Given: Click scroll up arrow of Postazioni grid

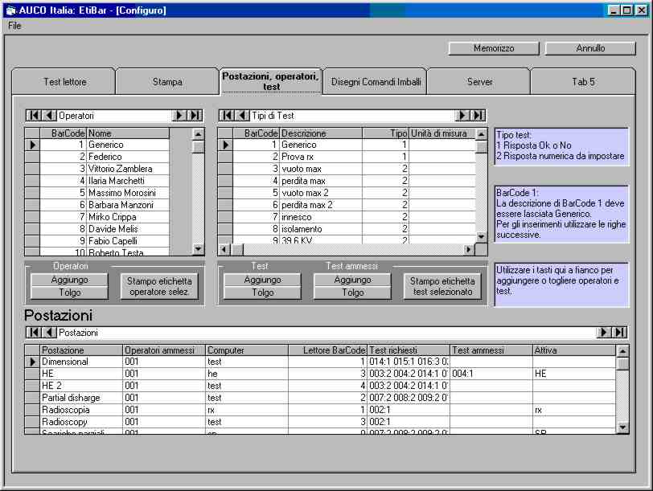Looking at the screenshot, I should pyautogui.click(x=622, y=352).
